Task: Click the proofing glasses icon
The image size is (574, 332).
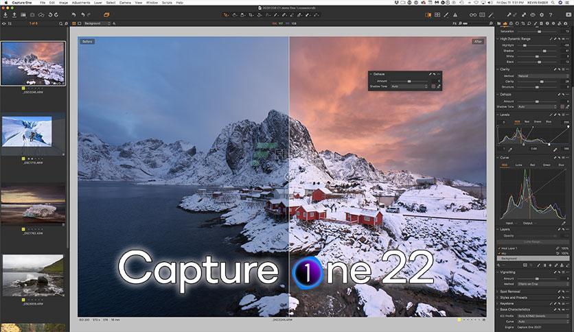Action: pos(473,15)
